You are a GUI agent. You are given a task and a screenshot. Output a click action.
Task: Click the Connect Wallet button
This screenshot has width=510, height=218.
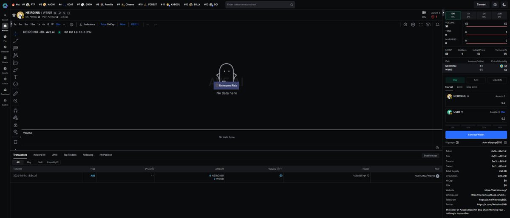pyautogui.click(x=476, y=134)
